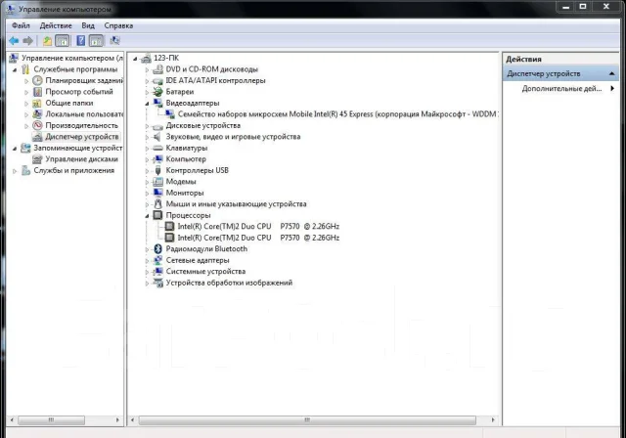Open Дополнительные действия submenu
The width and height of the screenshot is (626, 438).
(561, 89)
